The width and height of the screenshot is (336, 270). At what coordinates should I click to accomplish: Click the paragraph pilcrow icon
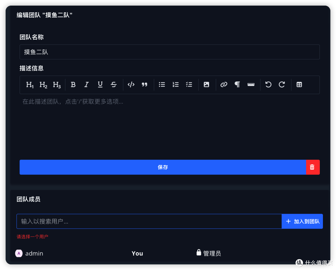(237, 85)
